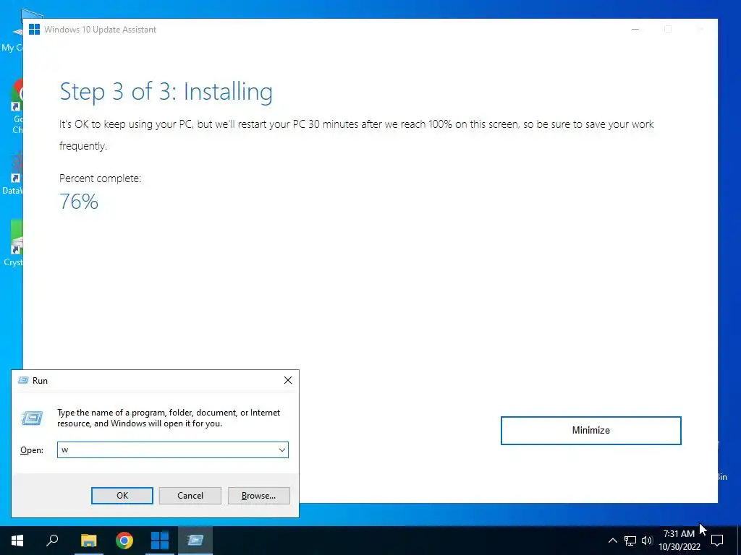Click the Windows logo in Update Assistant title bar
This screenshot has height=555, width=741.
point(34,29)
